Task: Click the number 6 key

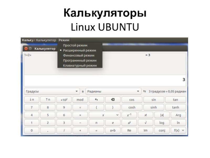Action: click(x=64, y=115)
